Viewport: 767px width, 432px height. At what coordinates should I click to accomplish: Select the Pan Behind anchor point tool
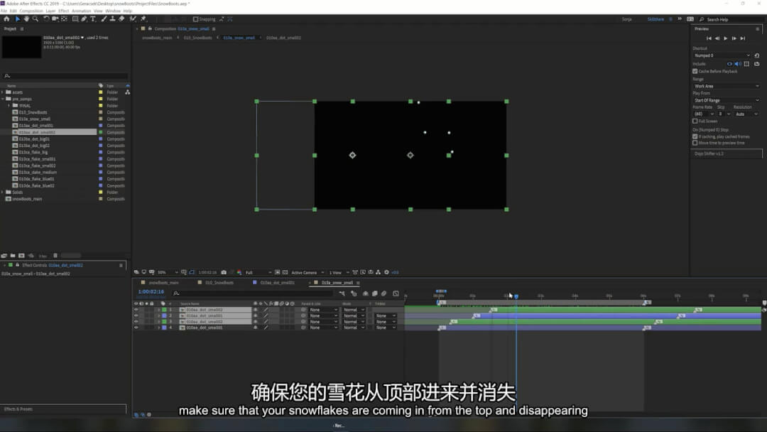click(x=64, y=19)
